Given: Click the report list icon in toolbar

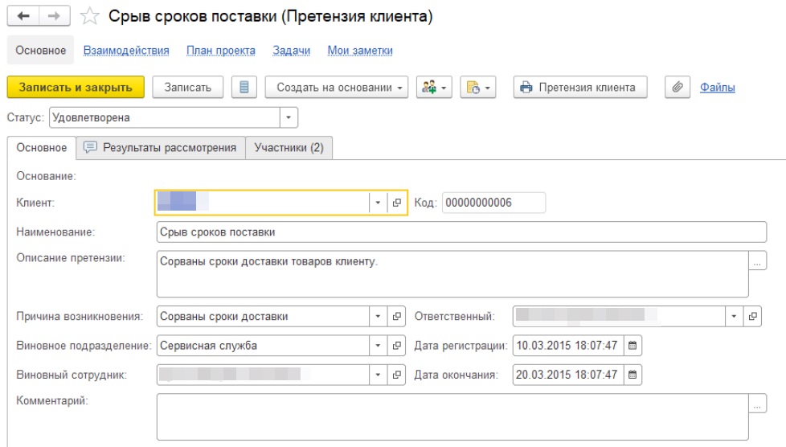Looking at the screenshot, I should click(x=244, y=88).
